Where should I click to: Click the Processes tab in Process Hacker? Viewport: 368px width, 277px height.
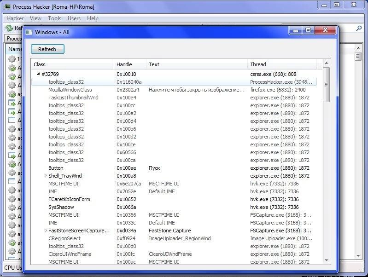pos(14,39)
